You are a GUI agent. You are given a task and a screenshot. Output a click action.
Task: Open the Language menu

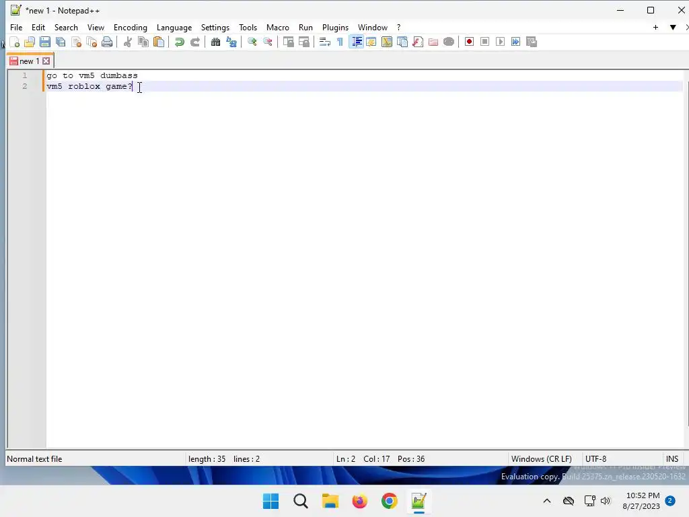174,27
